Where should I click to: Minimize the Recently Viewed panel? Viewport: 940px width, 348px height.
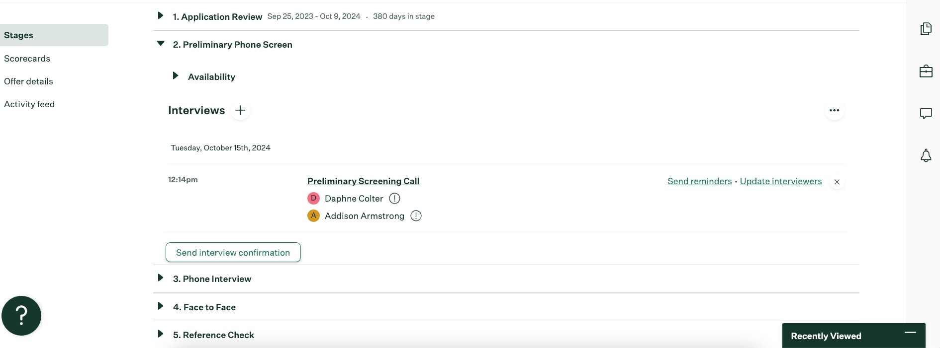[910, 333]
